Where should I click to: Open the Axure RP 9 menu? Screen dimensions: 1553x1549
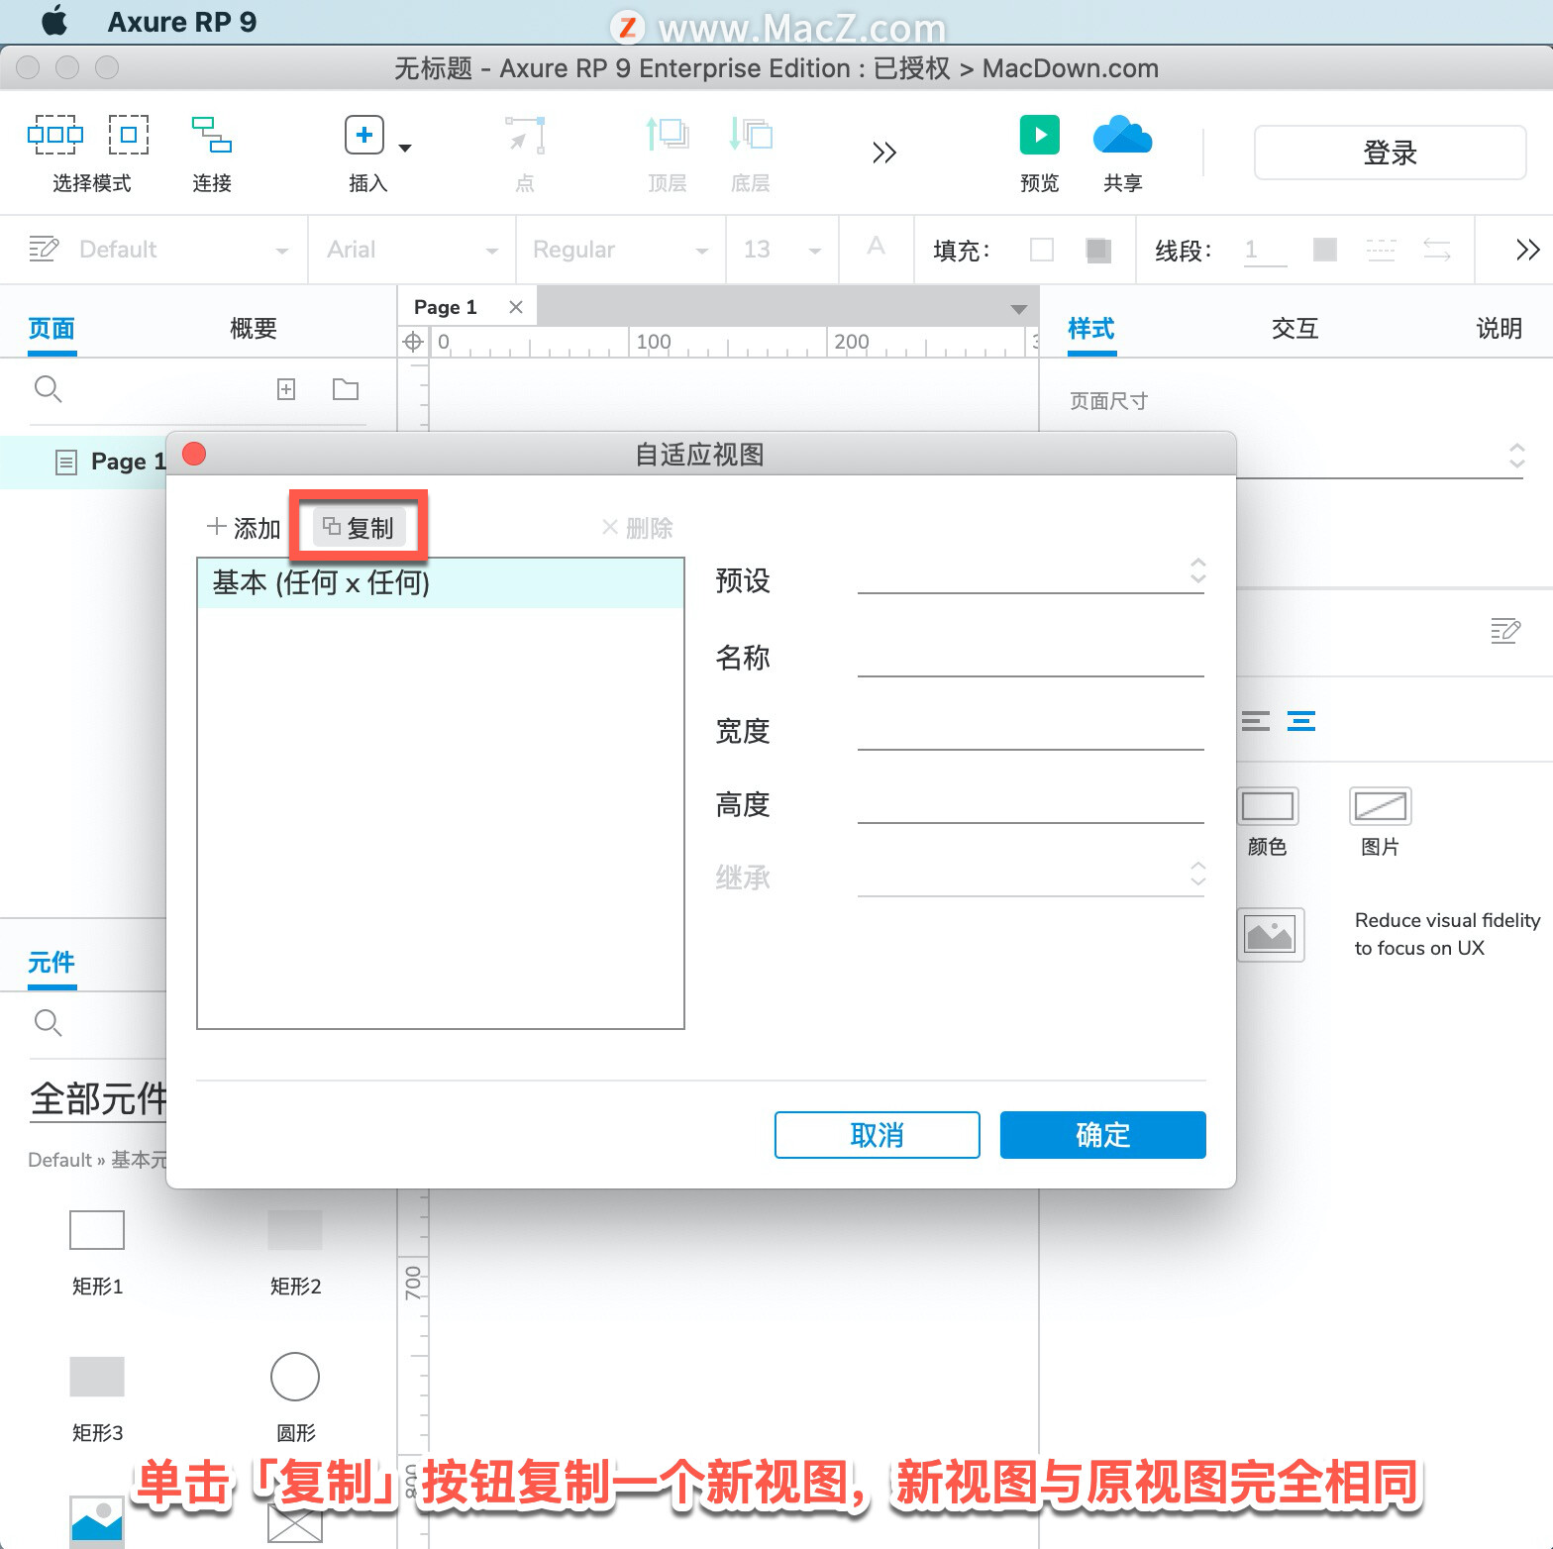181,22
